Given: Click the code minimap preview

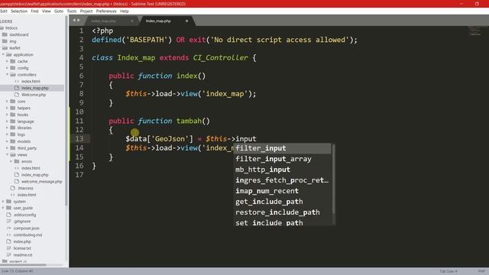Looking at the screenshot, I should pyautogui.click(x=475, y=31).
